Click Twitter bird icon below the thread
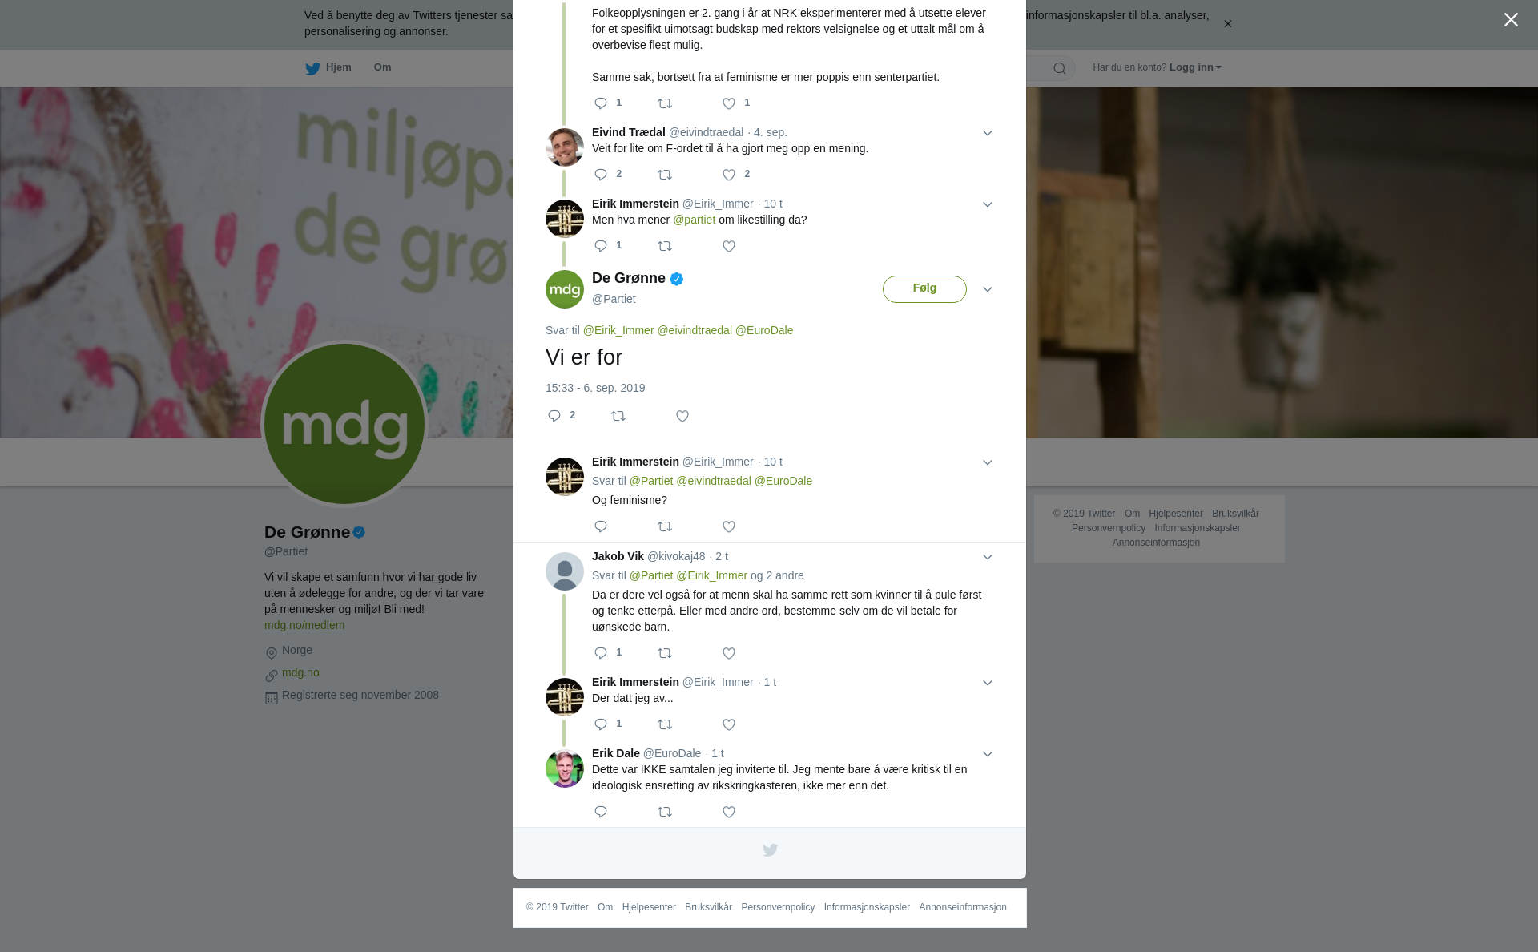 (x=770, y=850)
